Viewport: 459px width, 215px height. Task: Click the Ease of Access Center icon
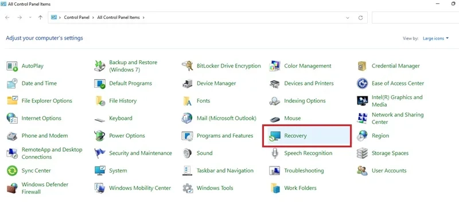click(x=362, y=83)
